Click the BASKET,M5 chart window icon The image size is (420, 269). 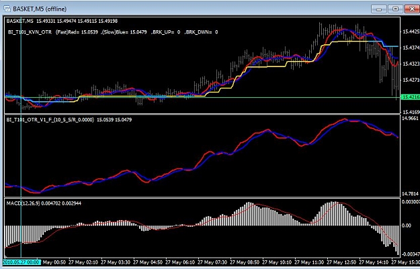tap(7, 9)
